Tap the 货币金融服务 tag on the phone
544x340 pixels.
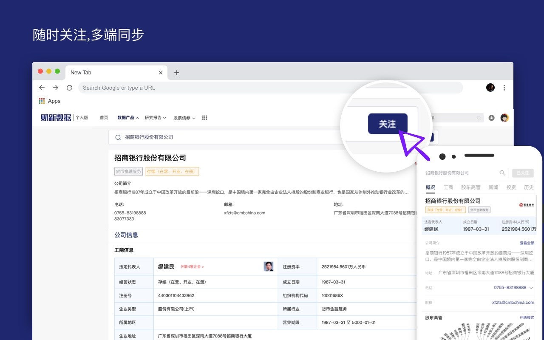click(x=479, y=210)
